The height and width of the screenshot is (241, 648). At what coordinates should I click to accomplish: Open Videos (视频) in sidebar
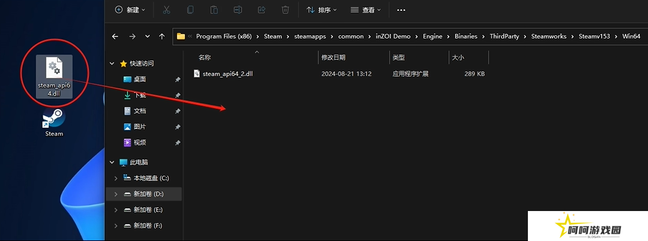coord(140,142)
